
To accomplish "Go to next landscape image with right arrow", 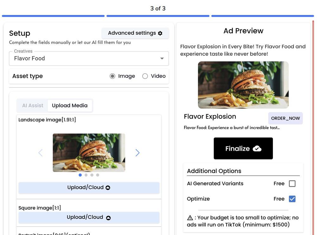I will pyautogui.click(x=137, y=153).
